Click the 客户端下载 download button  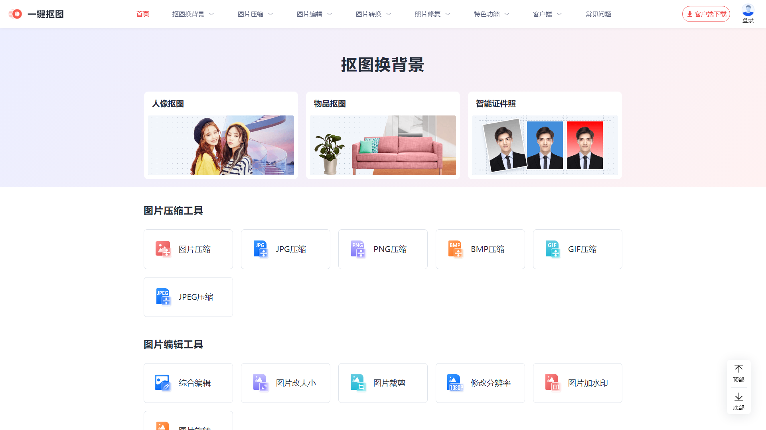[x=706, y=14]
